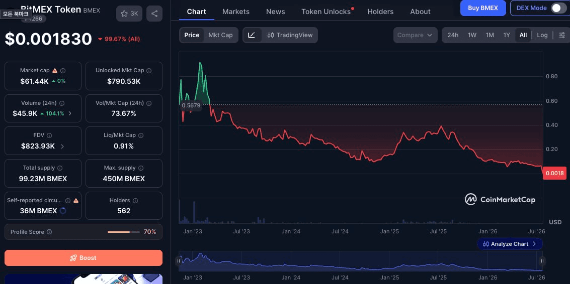The height and width of the screenshot is (284, 570).
Task: Click left handle of range slider
Action: (179, 261)
